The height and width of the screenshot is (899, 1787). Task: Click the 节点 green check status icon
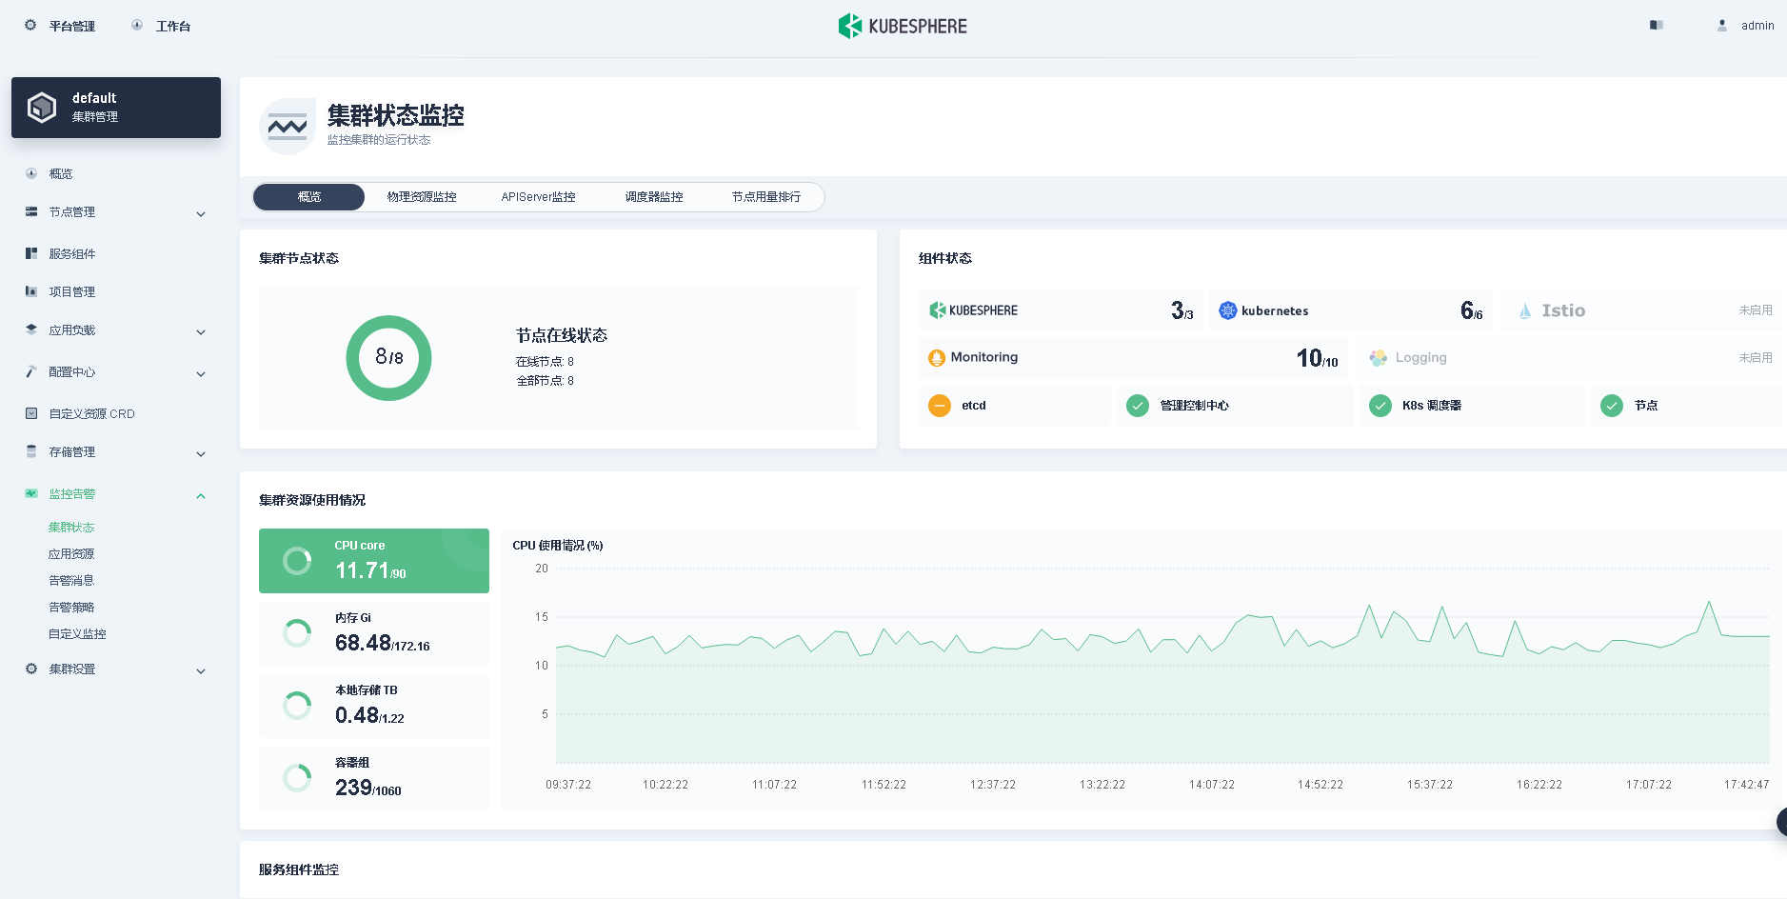tap(1612, 406)
